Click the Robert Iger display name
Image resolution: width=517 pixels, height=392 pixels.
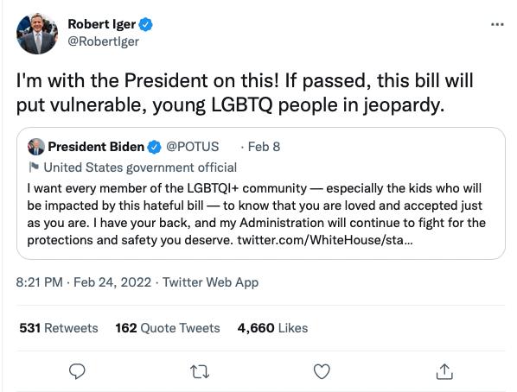coord(101,24)
